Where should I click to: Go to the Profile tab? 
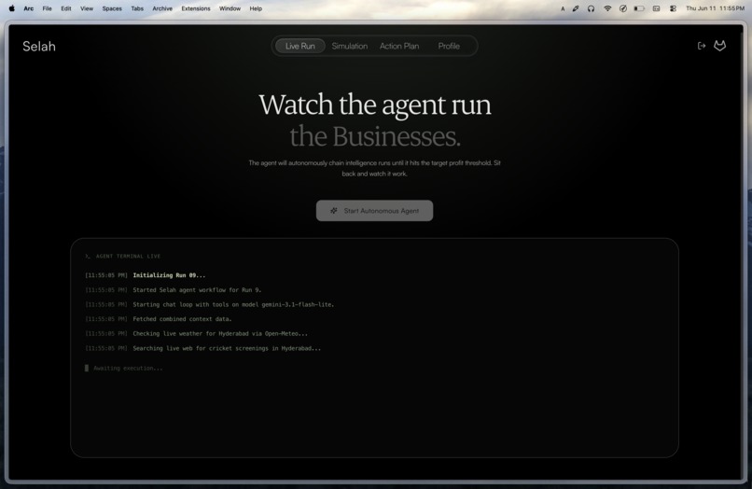click(449, 46)
